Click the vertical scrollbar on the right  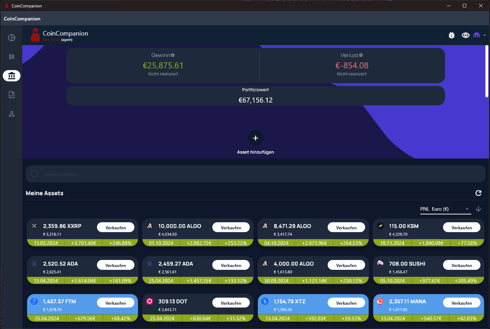click(487, 70)
